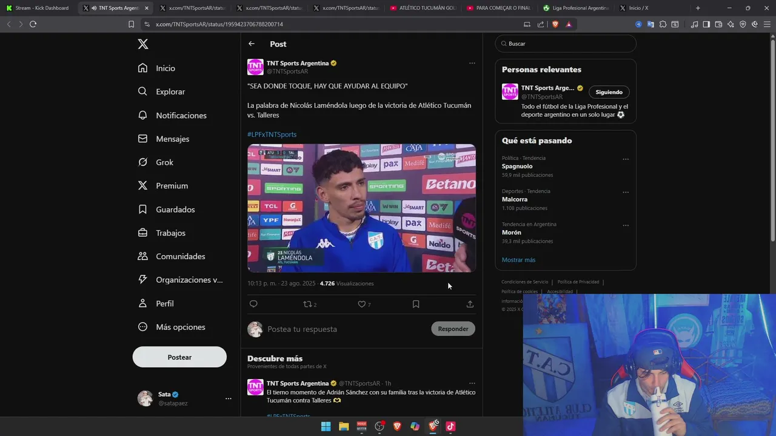
Task: Open File Explorer from the taskbar
Action: coord(344,426)
